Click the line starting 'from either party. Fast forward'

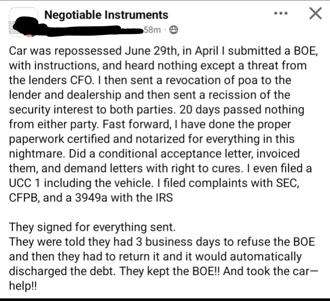click(x=150, y=125)
